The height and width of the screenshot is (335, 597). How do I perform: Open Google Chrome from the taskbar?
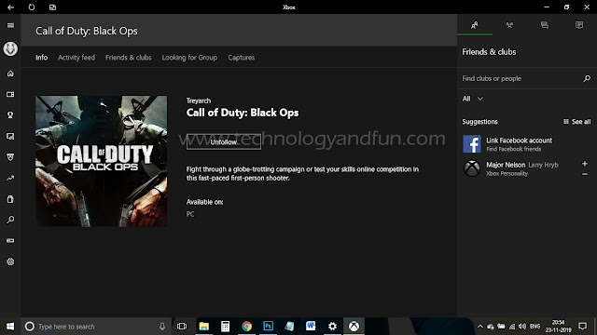(246, 327)
